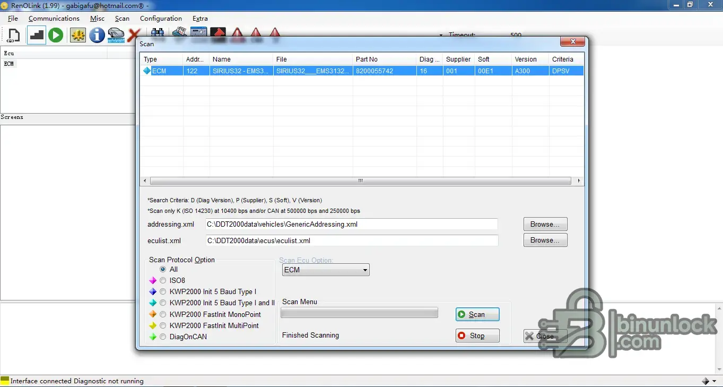Click the cyan diamond icon beside Type I and II

point(153,303)
